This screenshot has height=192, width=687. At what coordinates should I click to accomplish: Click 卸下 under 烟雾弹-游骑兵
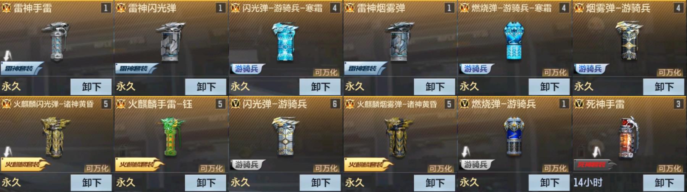663,87
